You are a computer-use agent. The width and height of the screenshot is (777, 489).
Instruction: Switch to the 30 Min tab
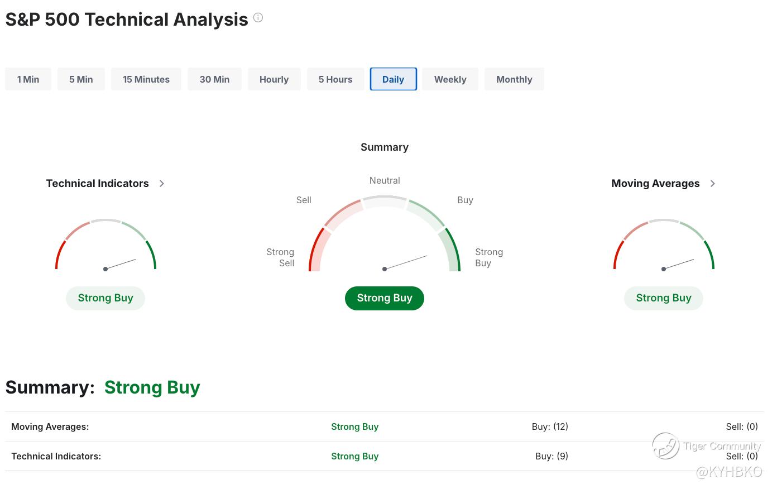(214, 79)
